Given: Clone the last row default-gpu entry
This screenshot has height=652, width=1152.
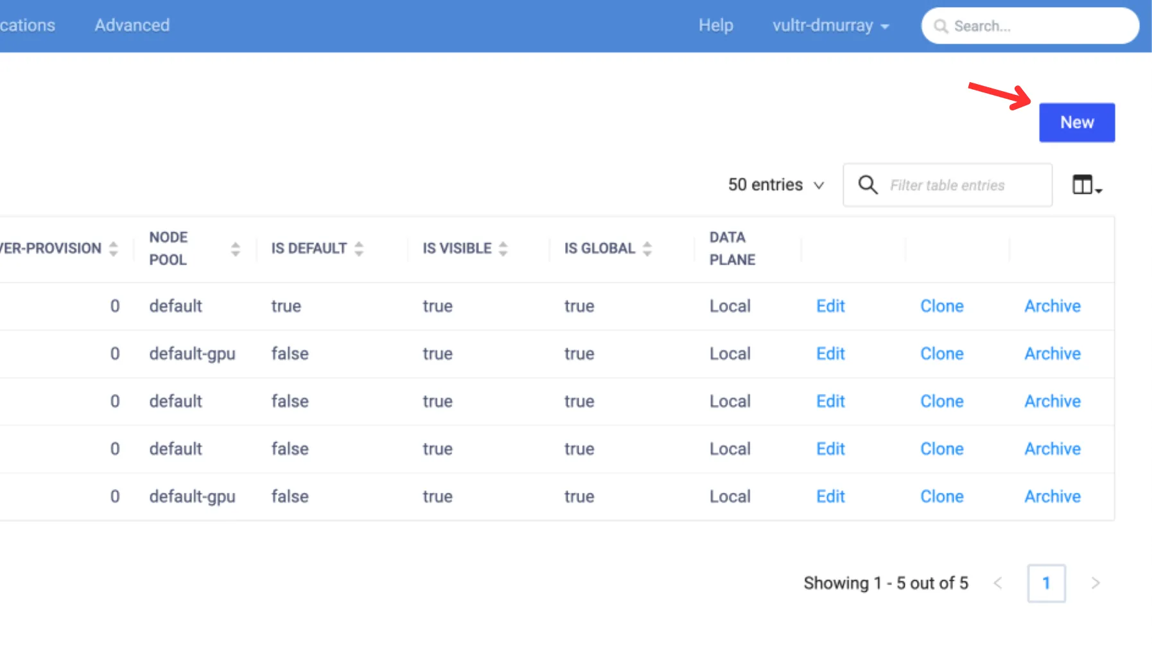Looking at the screenshot, I should click(x=942, y=496).
